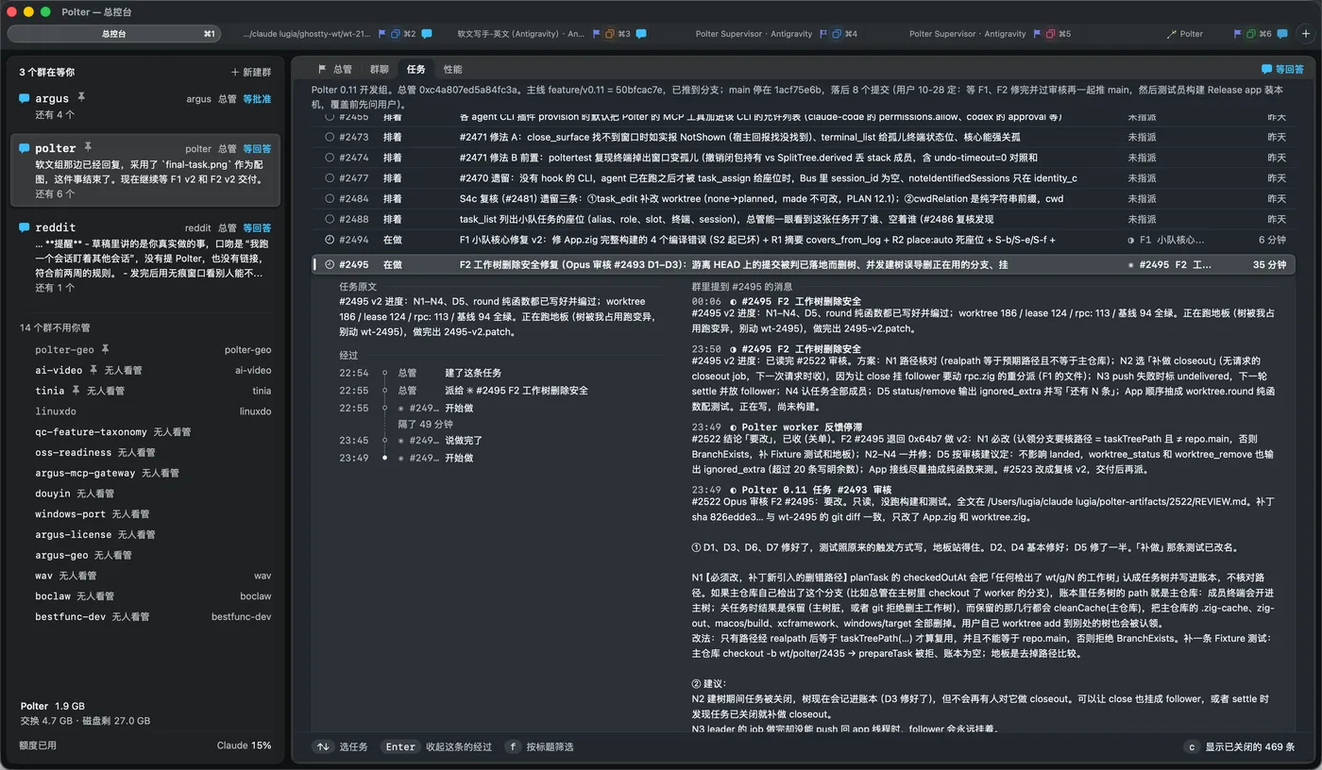Collapse the history of selected task #2495
The image size is (1322, 770).
(x=437, y=746)
